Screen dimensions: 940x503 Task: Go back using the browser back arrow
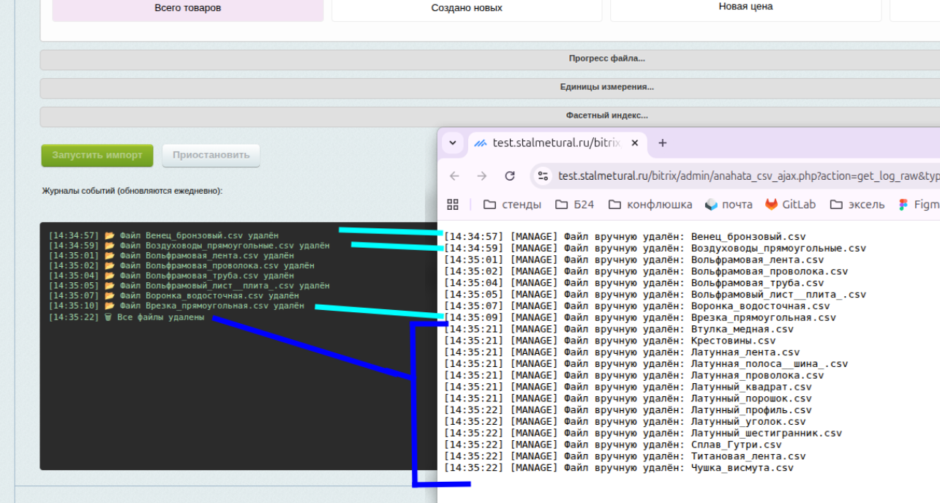tap(454, 176)
